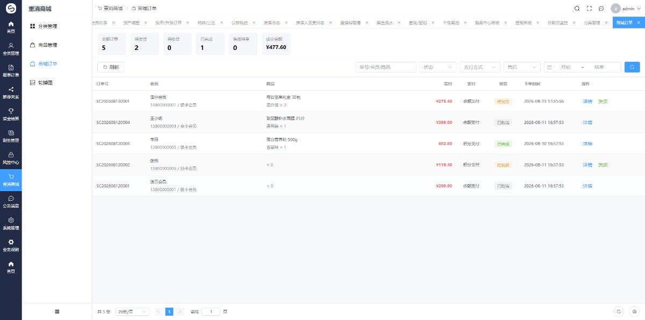Click the 全部订单 summary card
645x320 pixels.
click(112, 44)
